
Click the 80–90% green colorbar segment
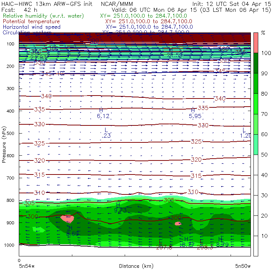point(256,83)
